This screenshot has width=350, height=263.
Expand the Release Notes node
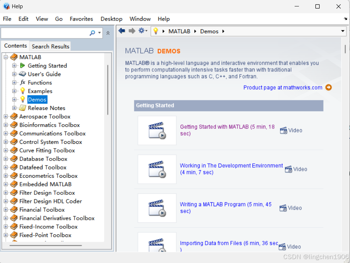coord(14,108)
